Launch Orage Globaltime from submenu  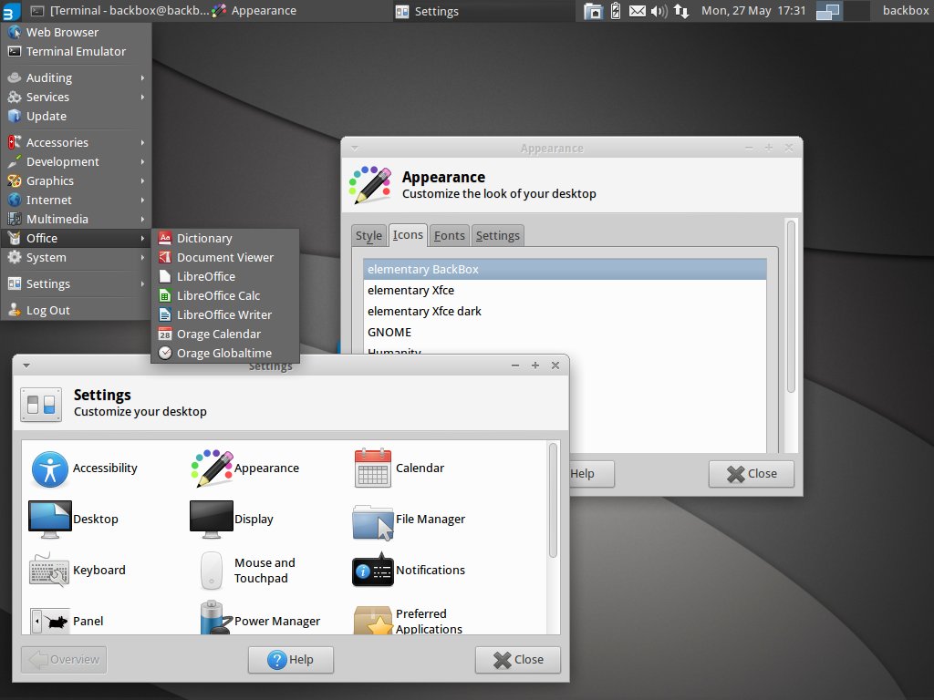point(225,353)
